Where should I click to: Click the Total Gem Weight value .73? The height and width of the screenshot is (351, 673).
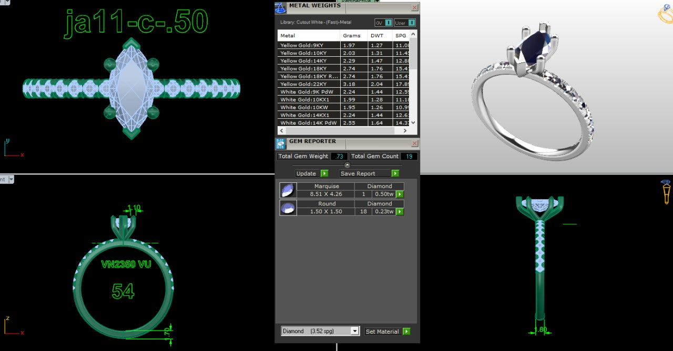(x=339, y=156)
